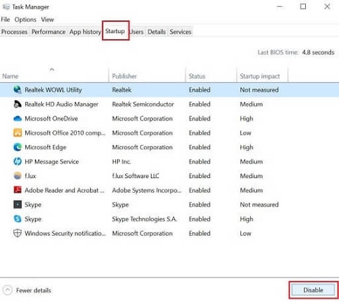
Task: Open the View menu
Action: pos(47,19)
